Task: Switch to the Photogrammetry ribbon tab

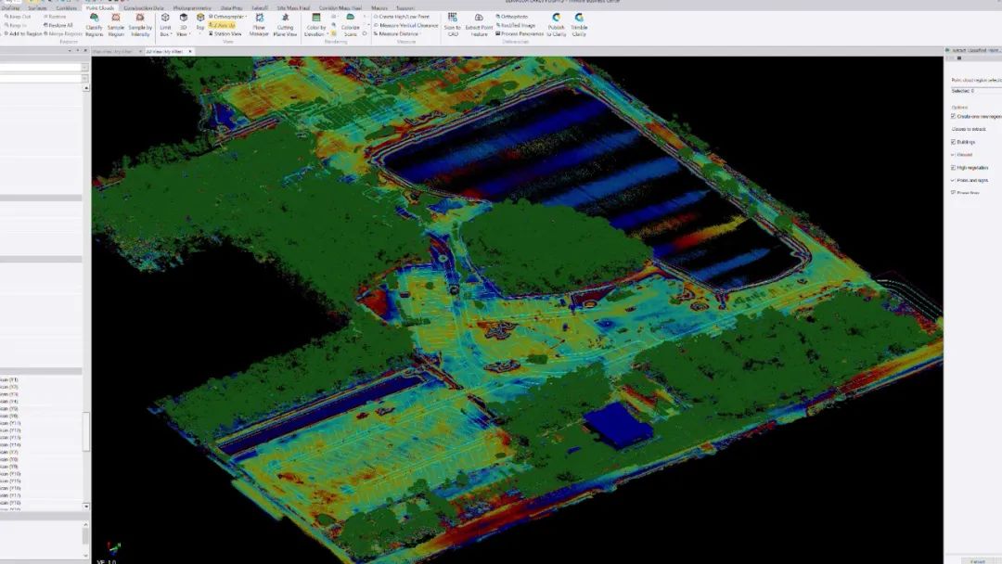Action: point(192,7)
